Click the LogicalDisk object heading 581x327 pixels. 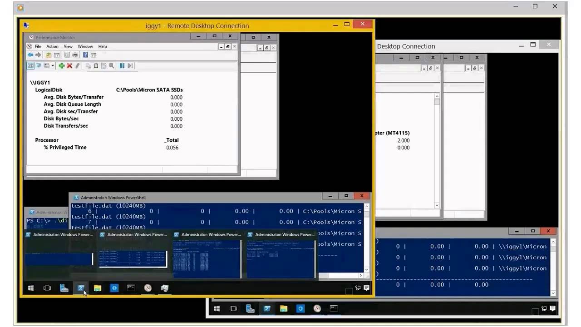(x=49, y=90)
